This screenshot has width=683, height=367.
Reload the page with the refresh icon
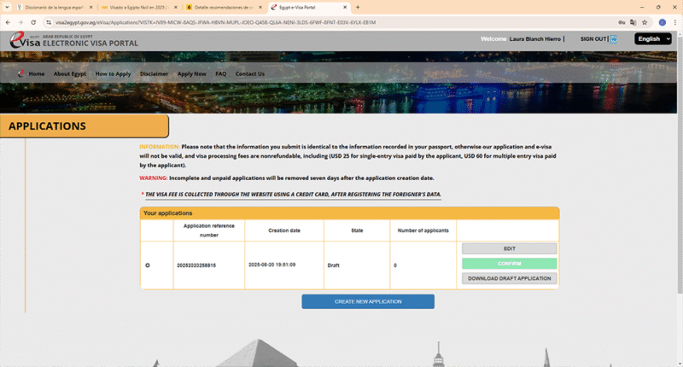coord(33,22)
